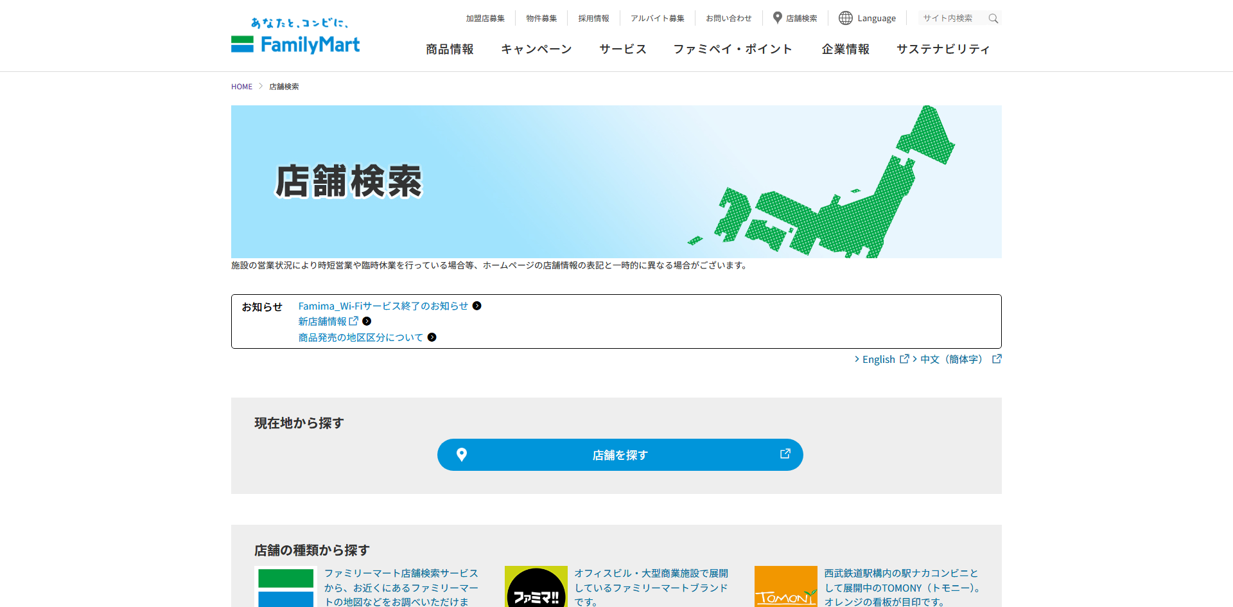Click external link icon next to 新店舗情報
Viewport: 1233px width, 607px height.
coord(354,321)
